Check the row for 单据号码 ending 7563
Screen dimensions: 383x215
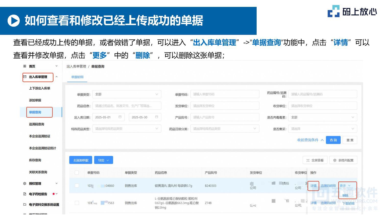[77, 203]
